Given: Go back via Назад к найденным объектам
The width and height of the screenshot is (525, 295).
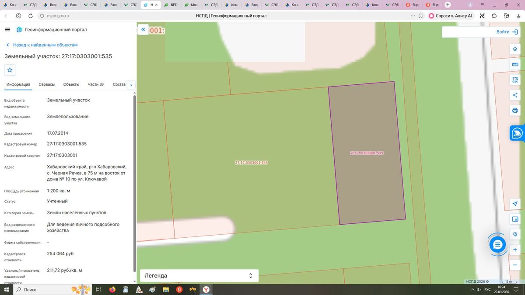Looking at the screenshot, I should tap(42, 45).
